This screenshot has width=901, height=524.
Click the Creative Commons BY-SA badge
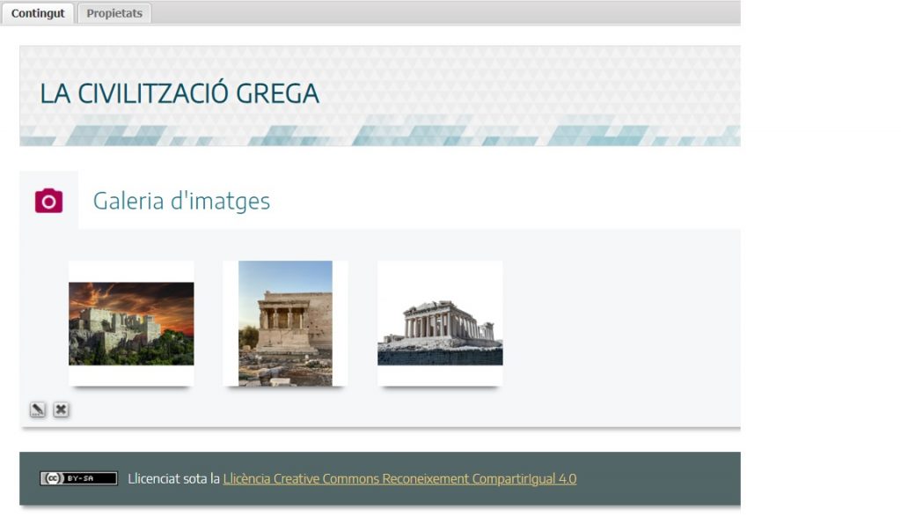[78, 478]
